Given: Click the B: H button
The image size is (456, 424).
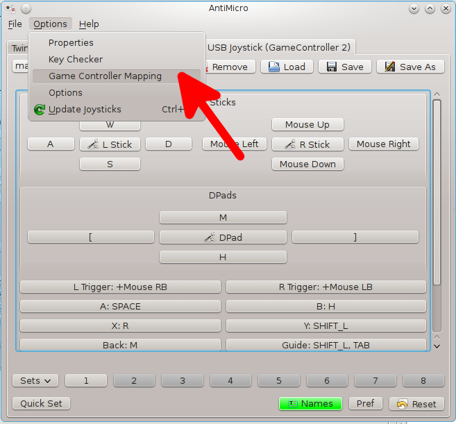Looking at the screenshot, I should tap(326, 306).
